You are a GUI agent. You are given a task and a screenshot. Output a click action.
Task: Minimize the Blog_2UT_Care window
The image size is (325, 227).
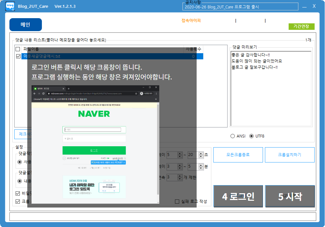(x=304, y=6)
